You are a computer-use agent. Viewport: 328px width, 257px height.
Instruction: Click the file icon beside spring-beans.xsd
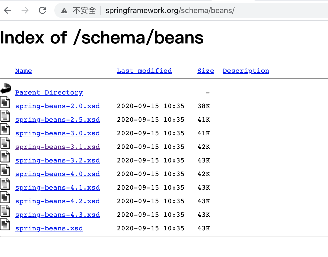click(x=5, y=225)
